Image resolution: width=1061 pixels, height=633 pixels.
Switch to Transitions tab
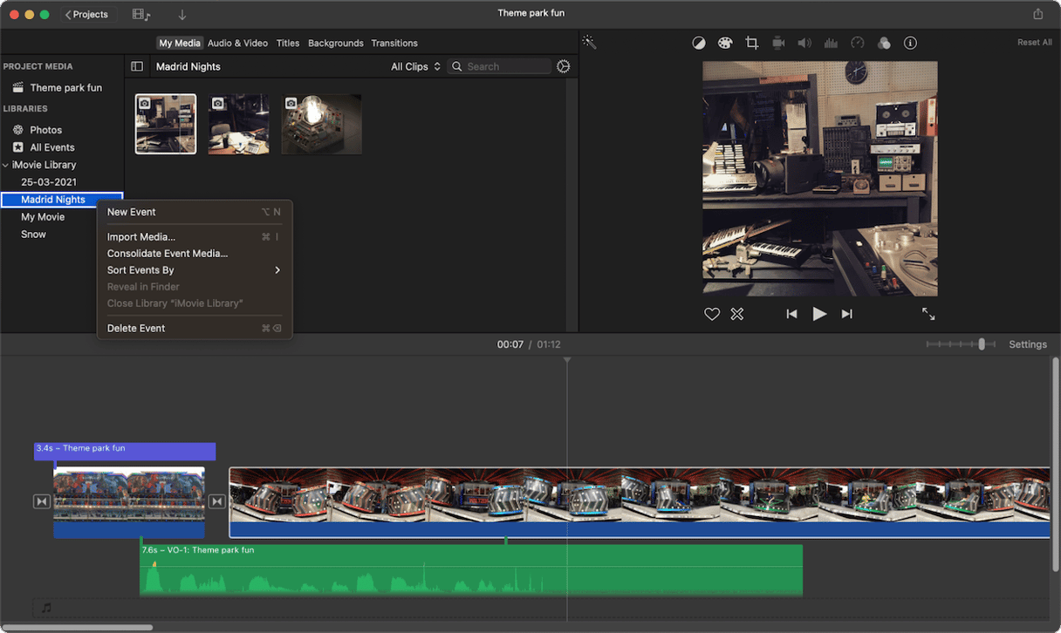[394, 43]
